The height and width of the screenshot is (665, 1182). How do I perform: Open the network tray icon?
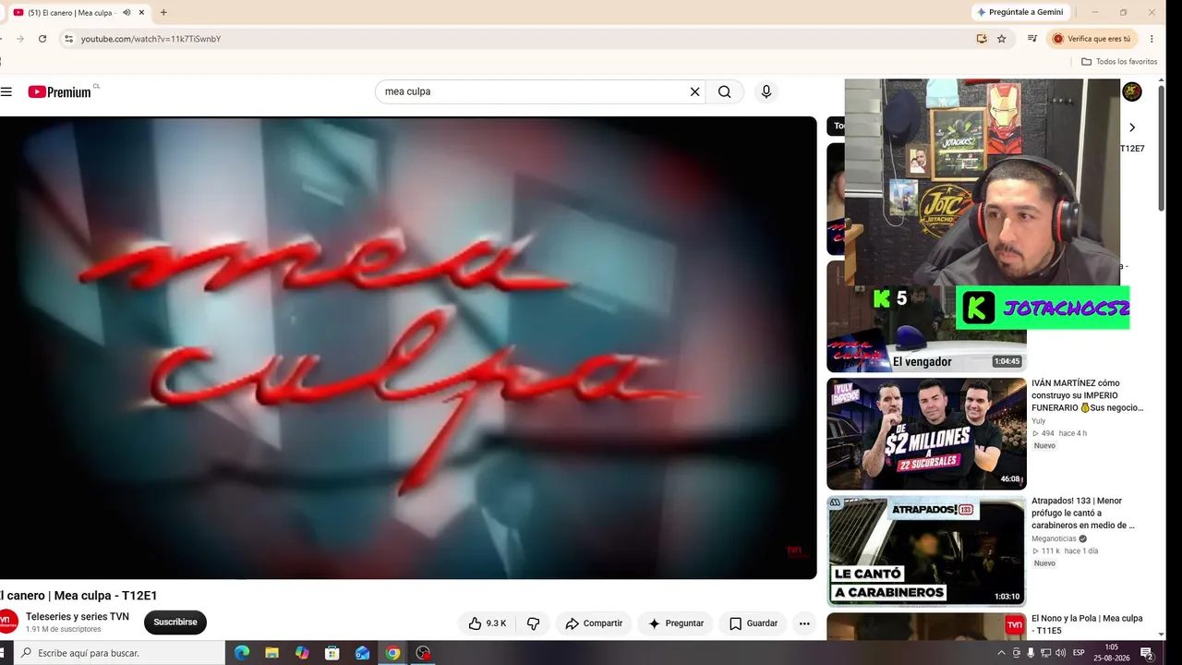click(x=1045, y=653)
